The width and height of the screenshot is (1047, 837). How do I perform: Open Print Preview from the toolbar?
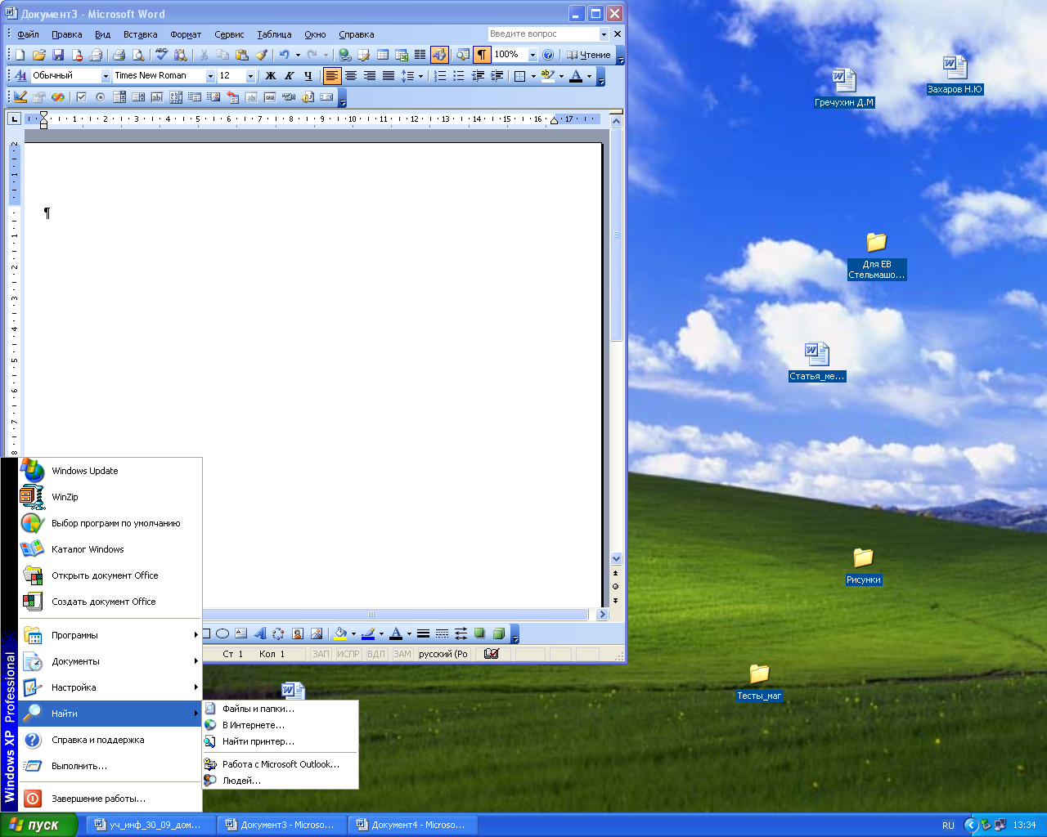137,55
